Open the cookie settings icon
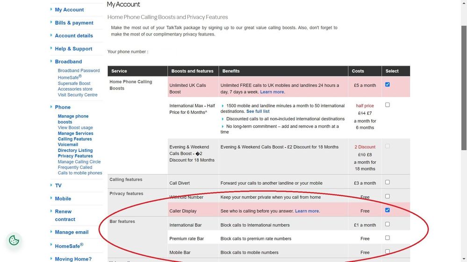This screenshot has width=467, height=262. [14, 240]
